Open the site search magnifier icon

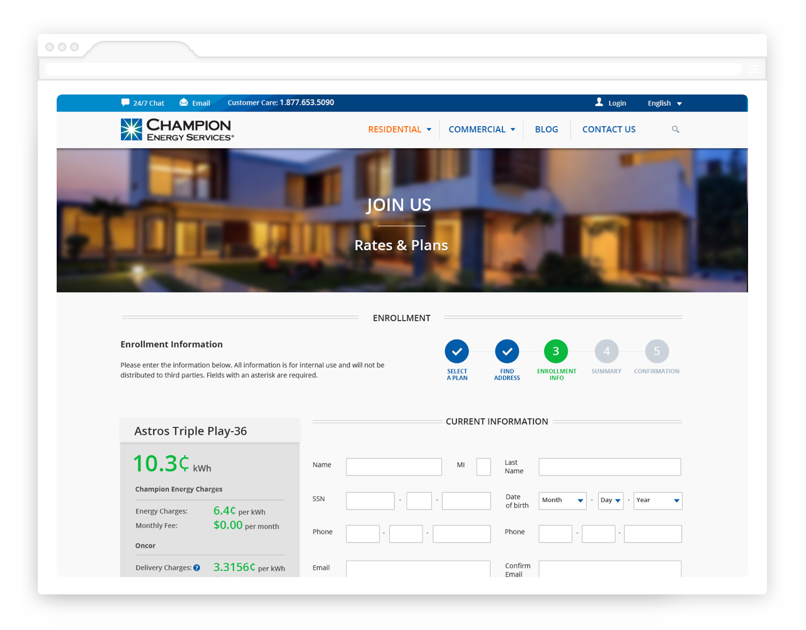[676, 129]
